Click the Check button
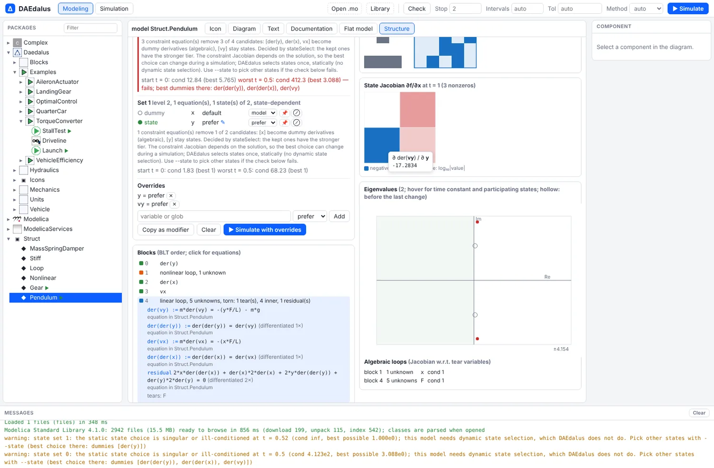The height and width of the screenshot is (468, 714). click(x=416, y=9)
